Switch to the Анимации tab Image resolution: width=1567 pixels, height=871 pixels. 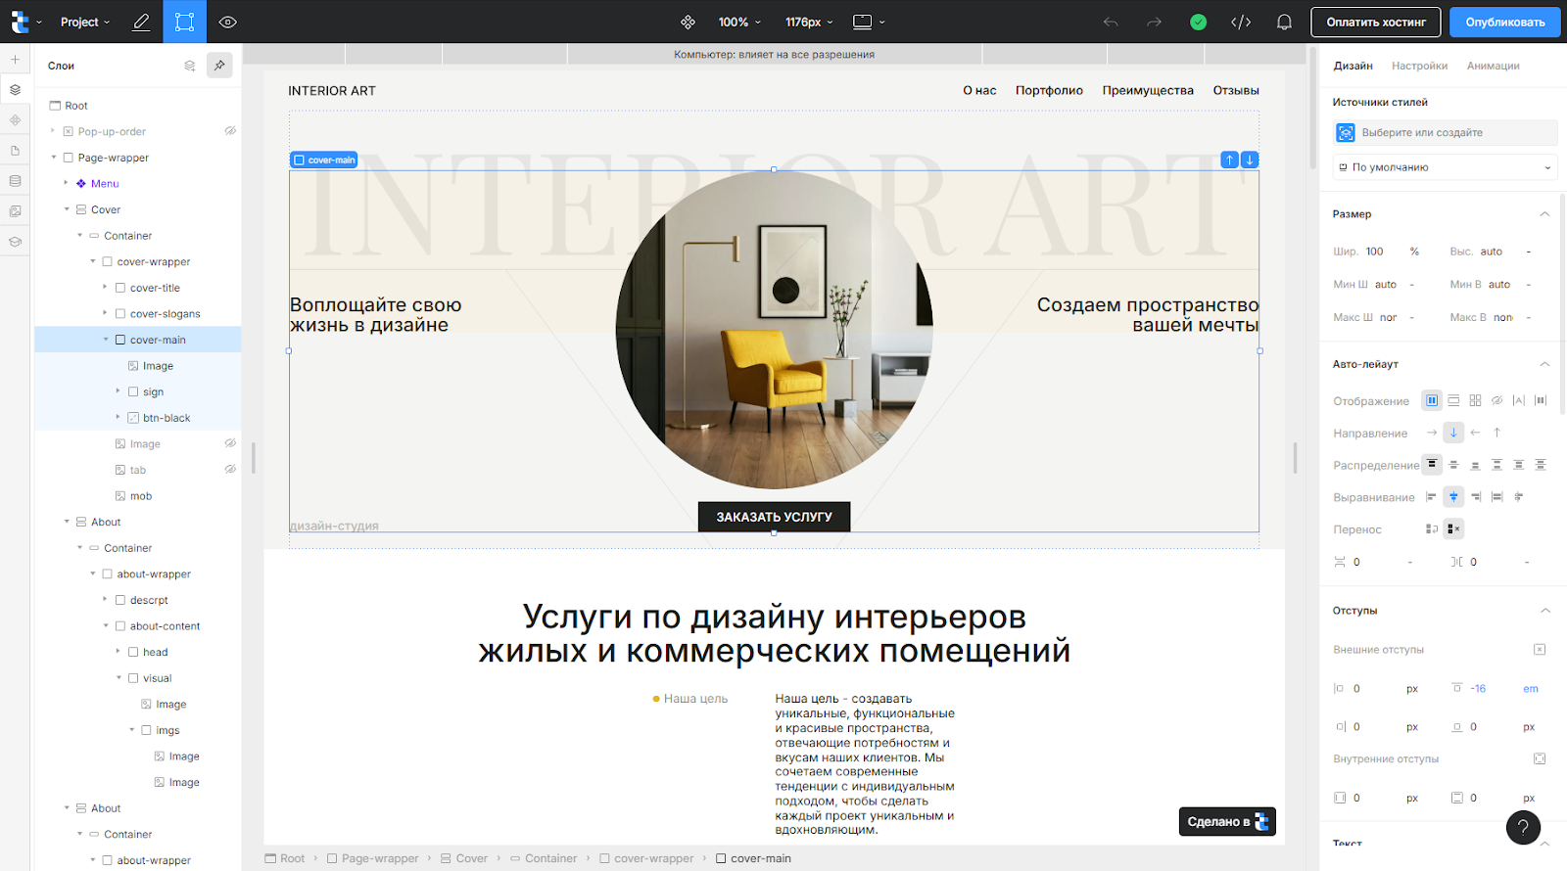(1493, 66)
